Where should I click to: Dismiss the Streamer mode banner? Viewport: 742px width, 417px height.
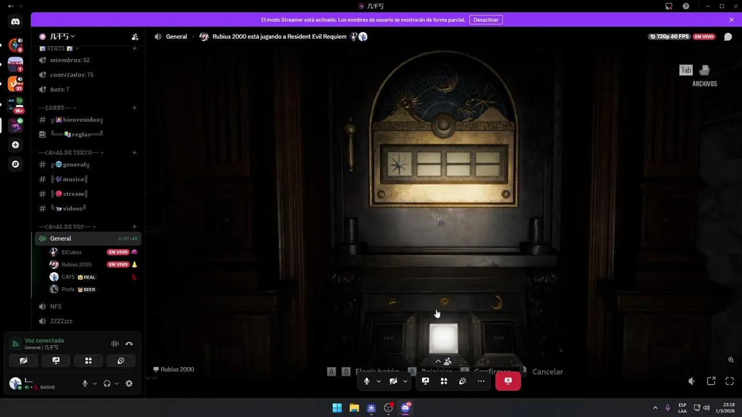[x=732, y=20]
